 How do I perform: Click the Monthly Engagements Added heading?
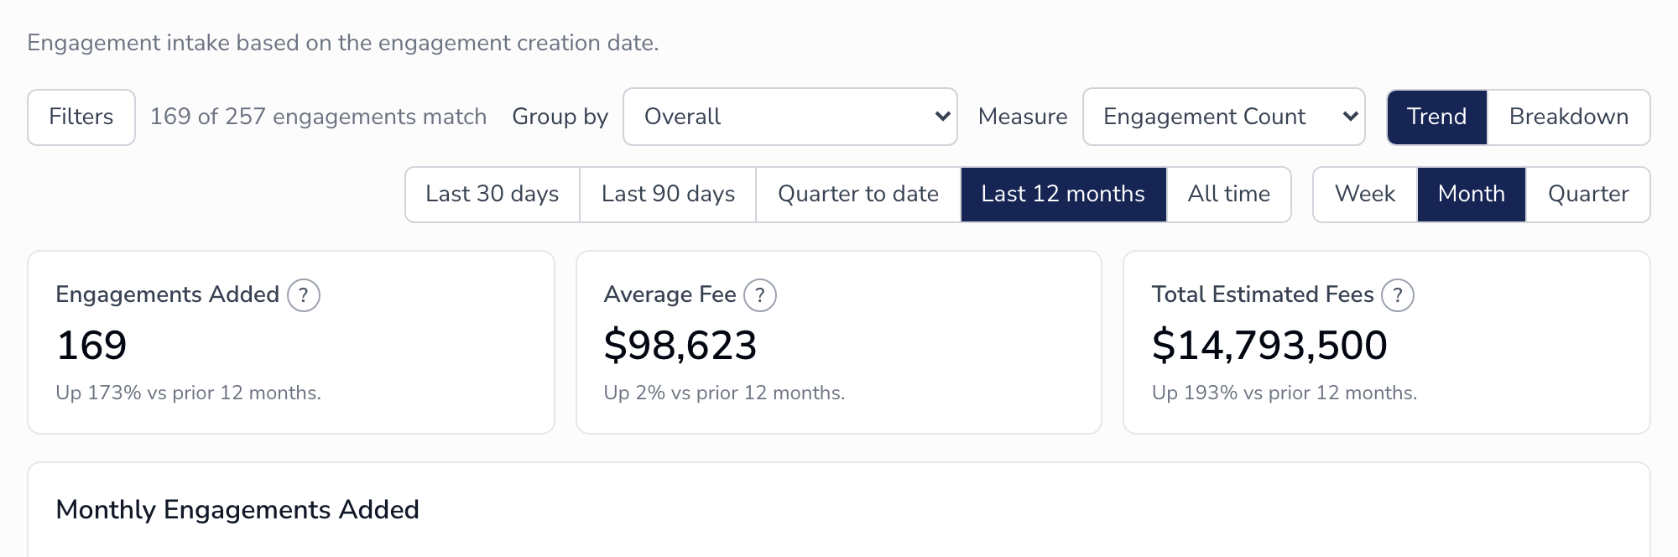point(237,510)
